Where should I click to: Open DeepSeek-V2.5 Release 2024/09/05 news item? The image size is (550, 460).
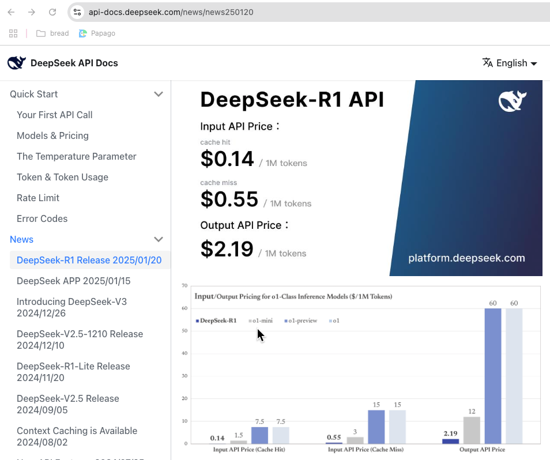(x=68, y=404)
